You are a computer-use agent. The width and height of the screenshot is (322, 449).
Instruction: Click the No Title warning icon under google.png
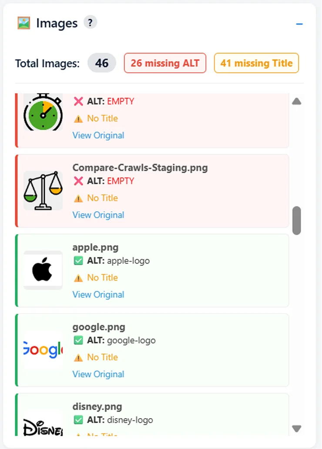78,357
